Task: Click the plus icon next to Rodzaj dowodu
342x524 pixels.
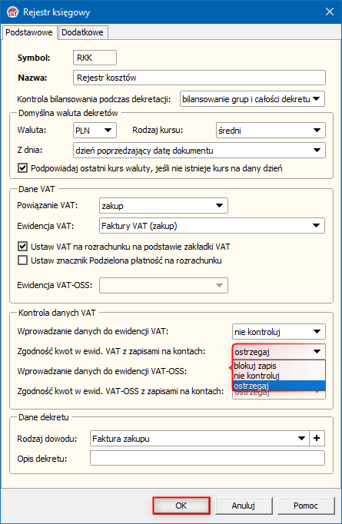Action: point(317,438)
